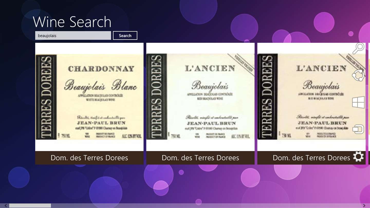Click the Wine Search title
The height and width of the screenshot is (208, 370).
[x=72, y=22]
